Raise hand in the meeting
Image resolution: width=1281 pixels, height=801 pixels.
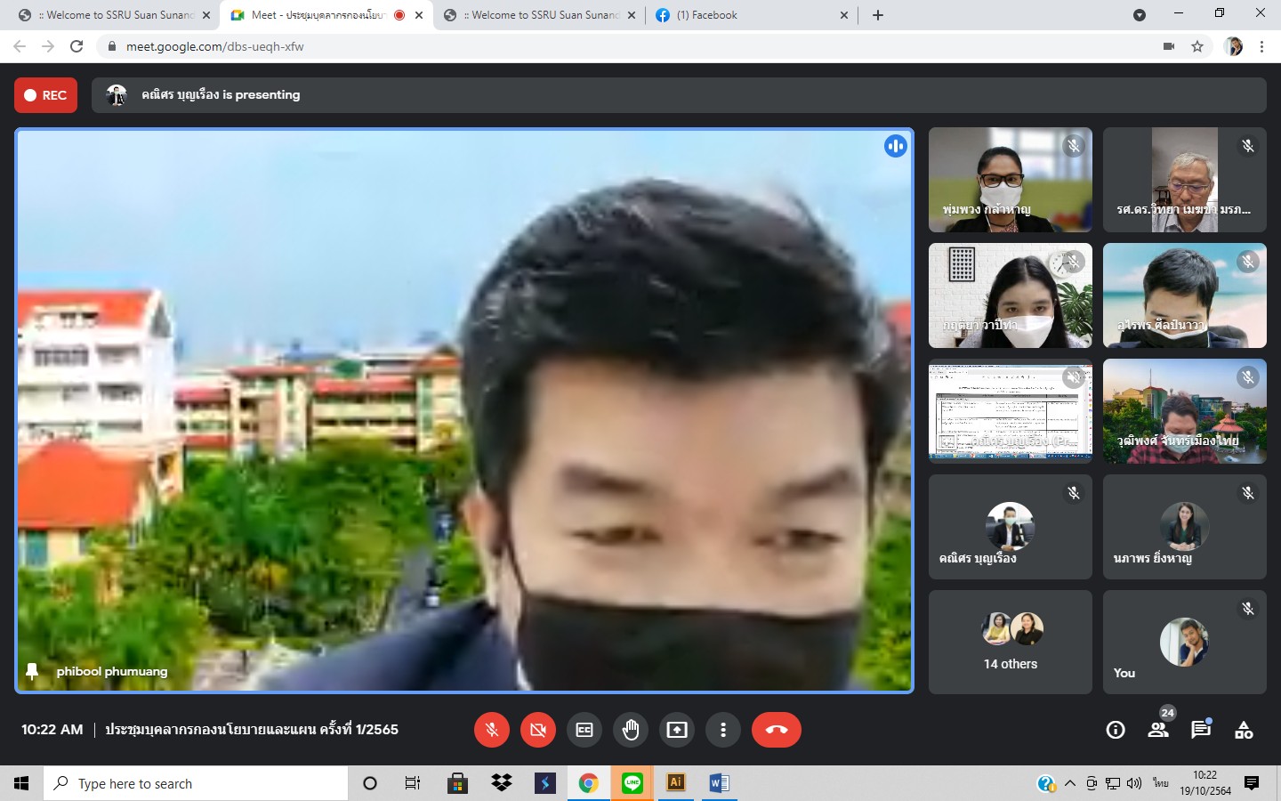tap(631, 730)
